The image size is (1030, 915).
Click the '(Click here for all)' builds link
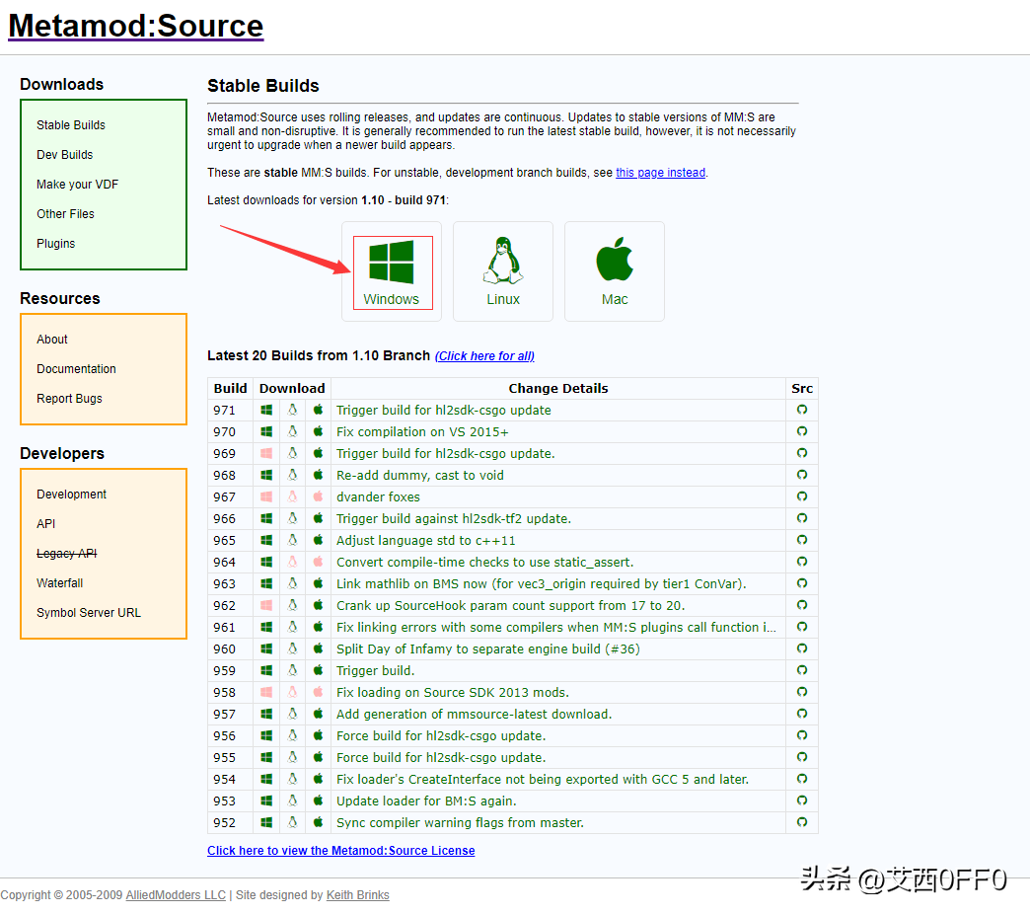[x=484, y=356]
